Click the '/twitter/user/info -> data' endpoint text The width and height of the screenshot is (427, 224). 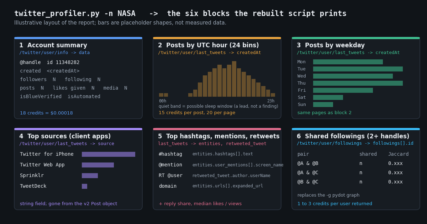(54, 53)
